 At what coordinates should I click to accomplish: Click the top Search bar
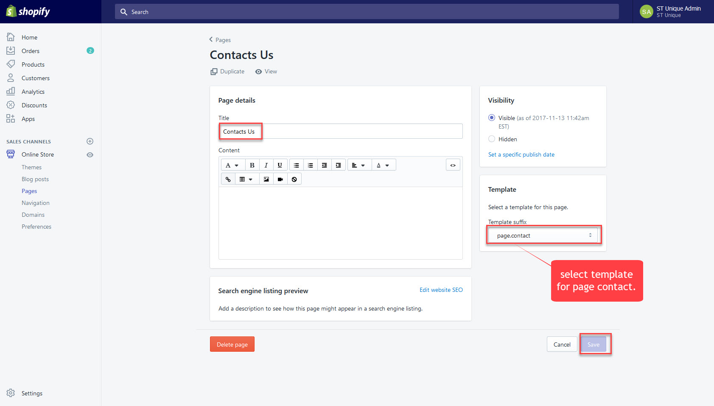[367, 12]
